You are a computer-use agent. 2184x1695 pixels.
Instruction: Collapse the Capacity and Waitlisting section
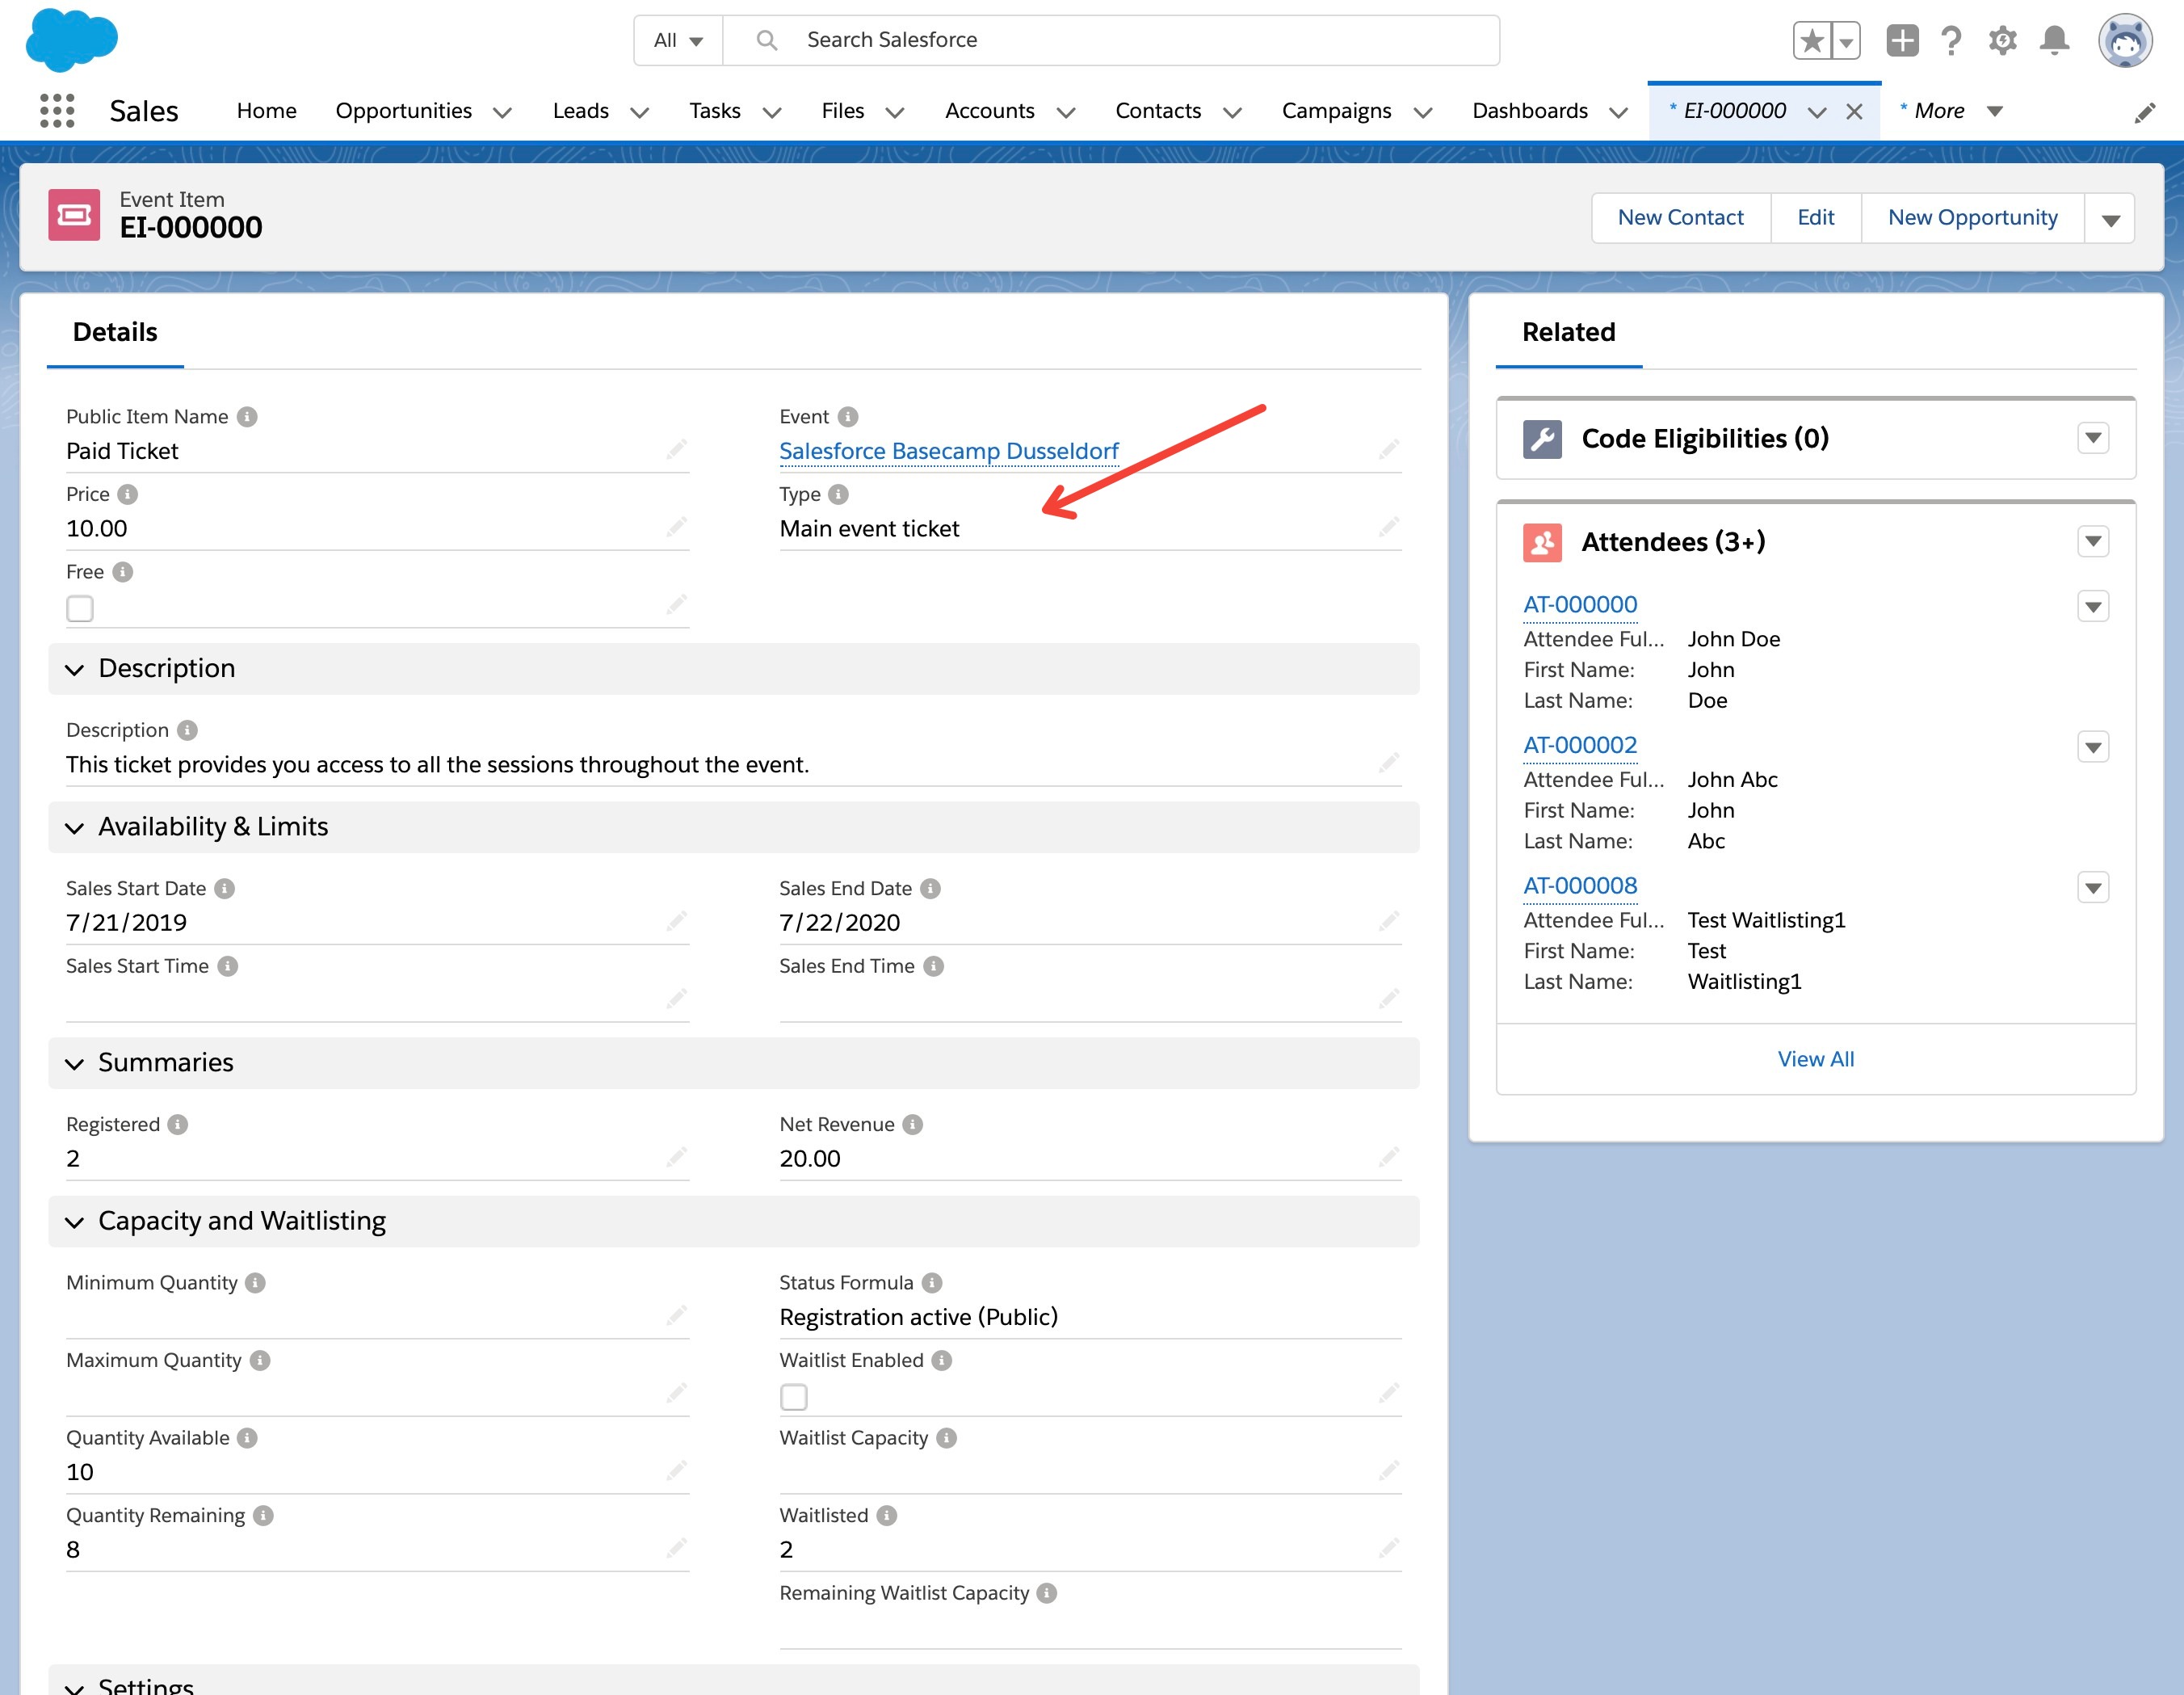coord(74,1222)
